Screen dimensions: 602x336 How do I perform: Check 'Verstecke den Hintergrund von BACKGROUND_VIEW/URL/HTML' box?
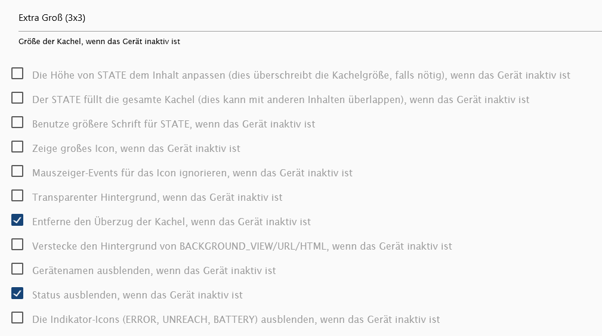(17, 244)
